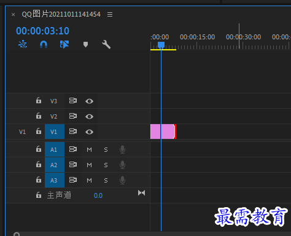Click the ruler at 00:00:30:00
The width and height of the screenshot is (291, 236).
click(243, 37)
